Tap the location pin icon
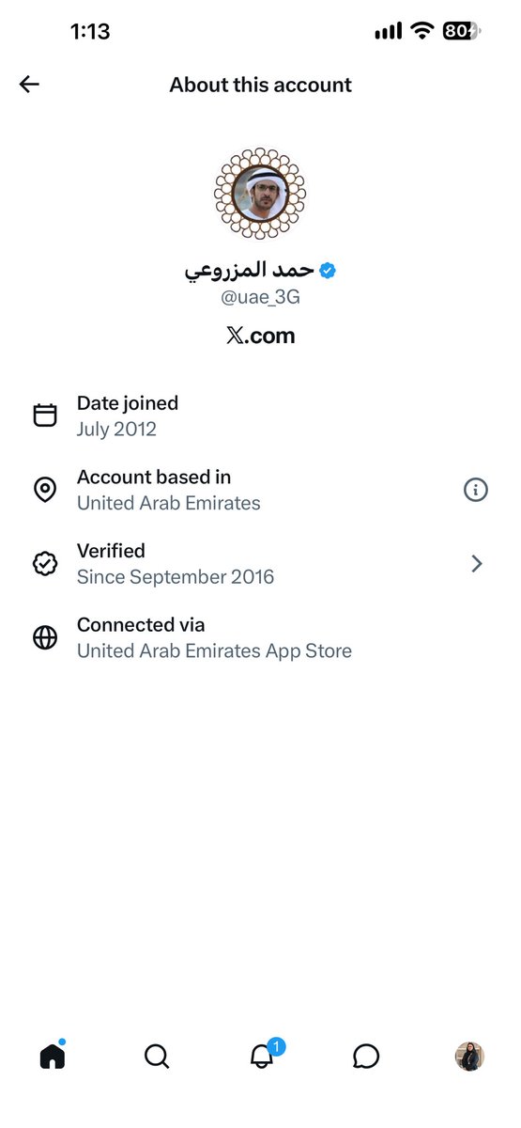This screenshot has width=521, height=1128. coord(45,490)
